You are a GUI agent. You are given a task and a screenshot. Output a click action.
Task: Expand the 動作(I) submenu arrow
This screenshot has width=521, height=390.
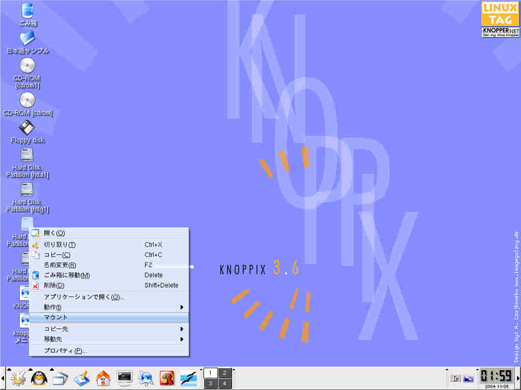pos(182,307)
